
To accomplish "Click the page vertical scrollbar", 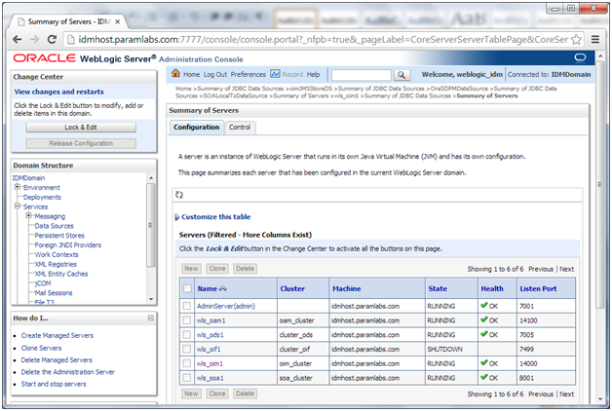I will tap(600, 183).
